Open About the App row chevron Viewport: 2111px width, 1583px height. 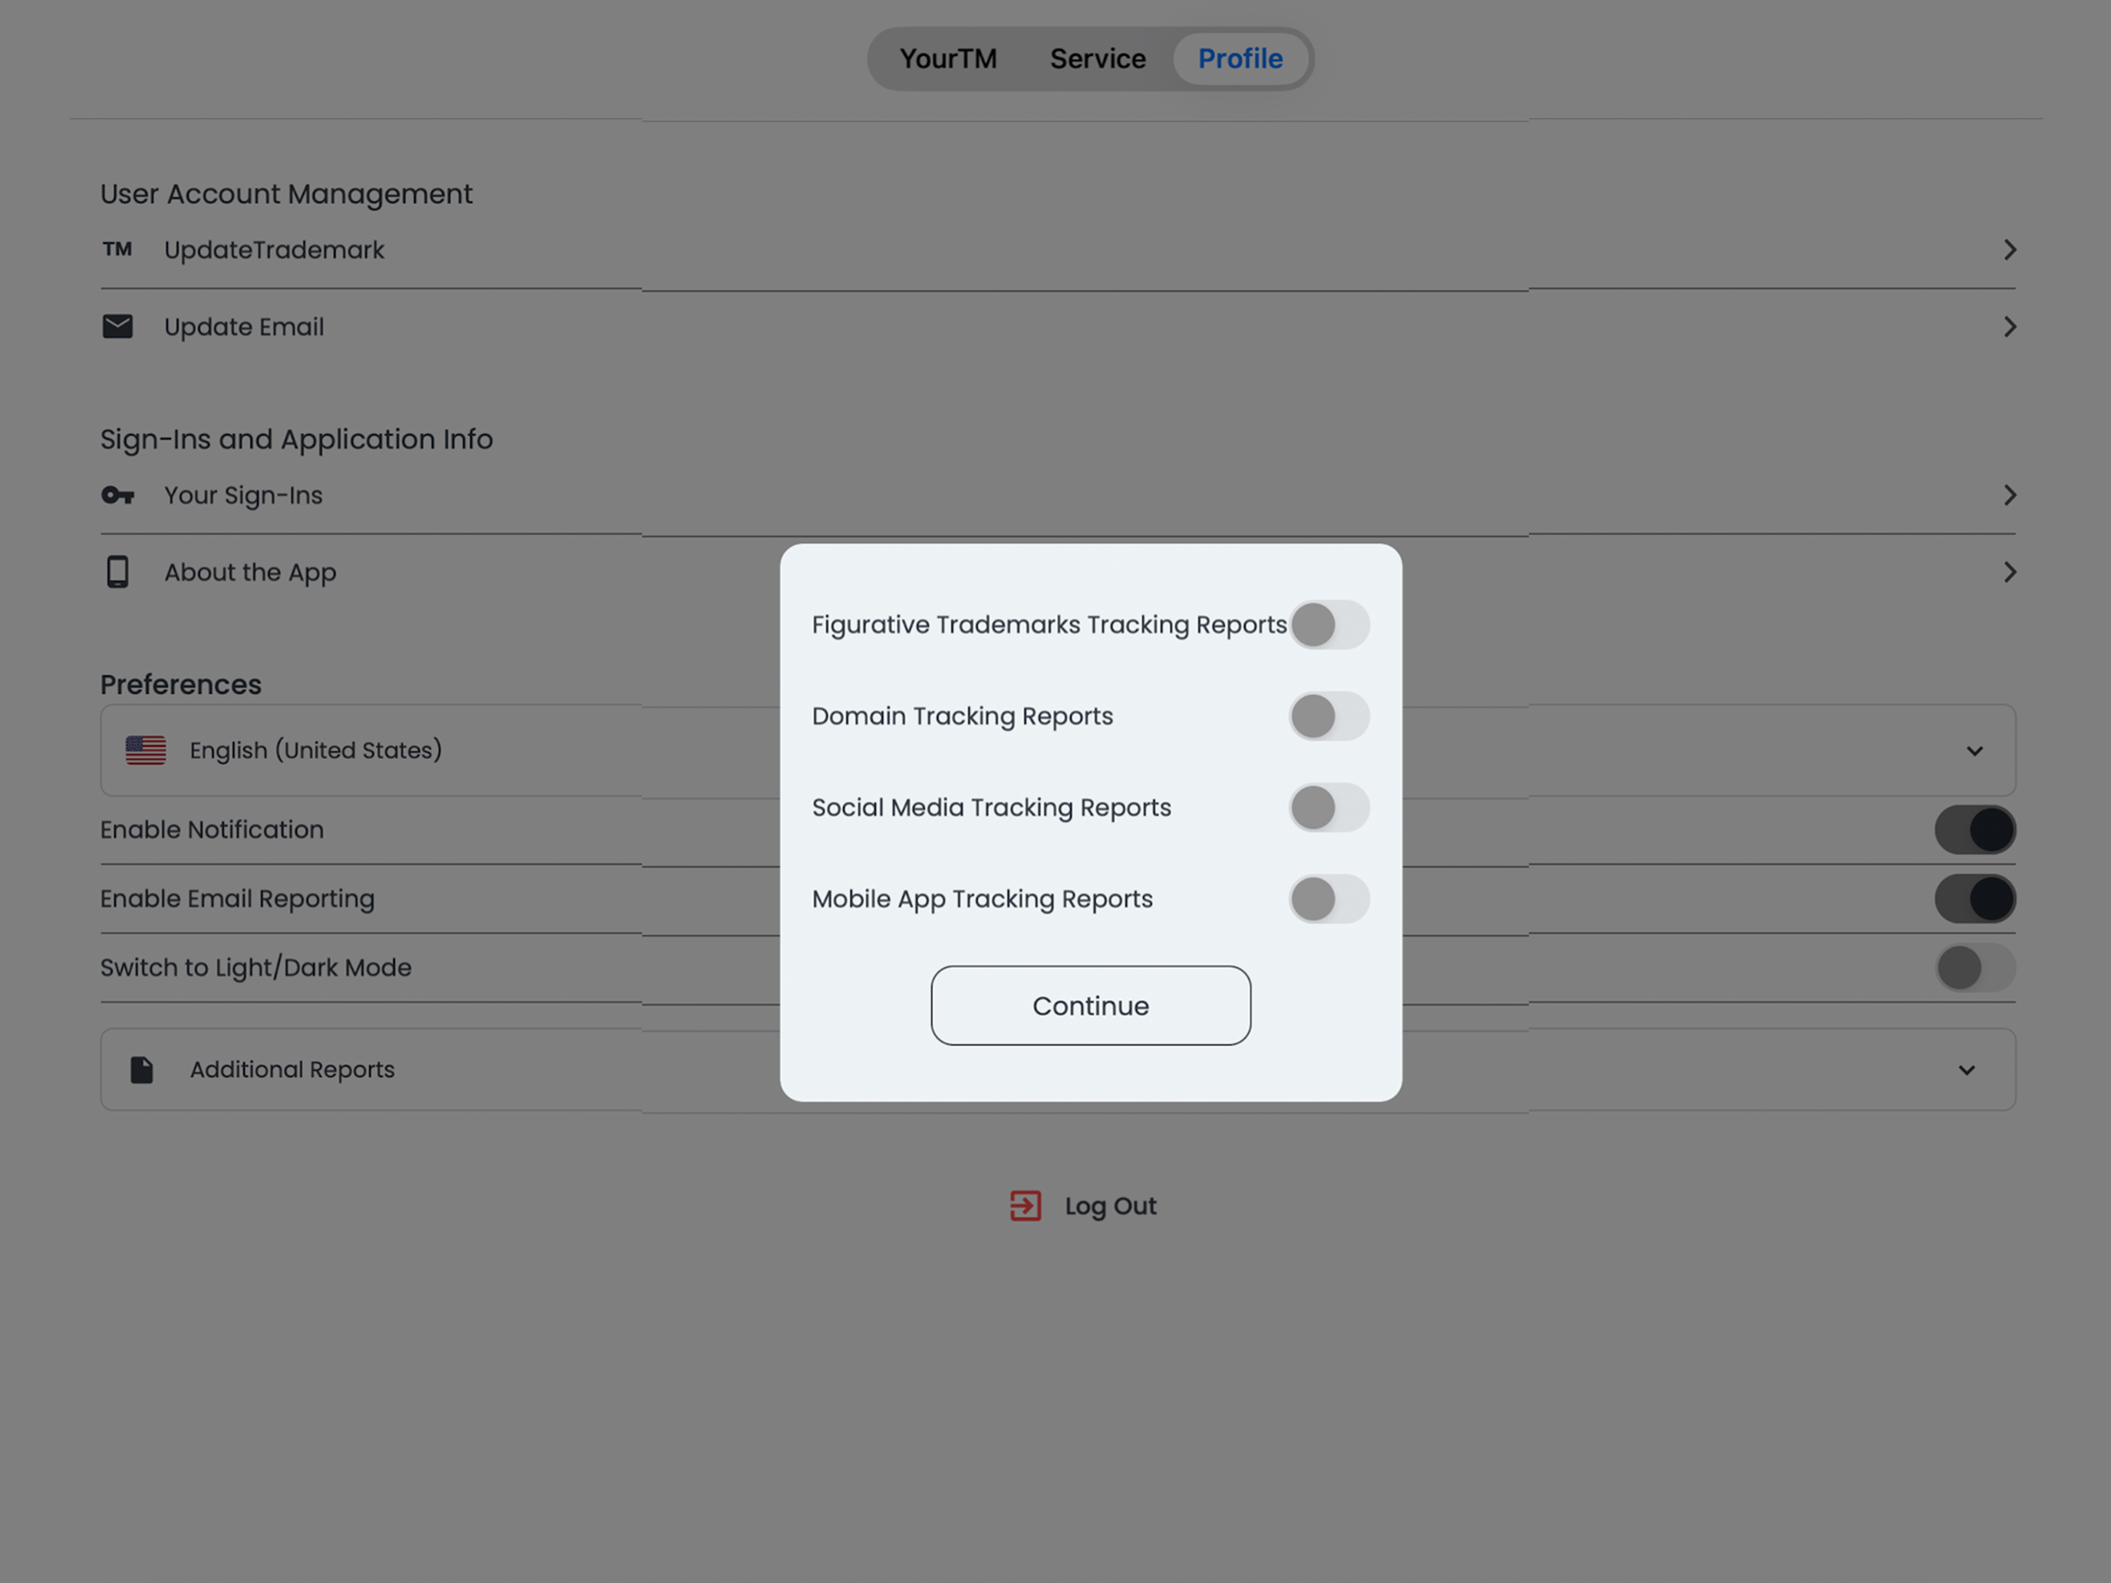coord(2009,571)
